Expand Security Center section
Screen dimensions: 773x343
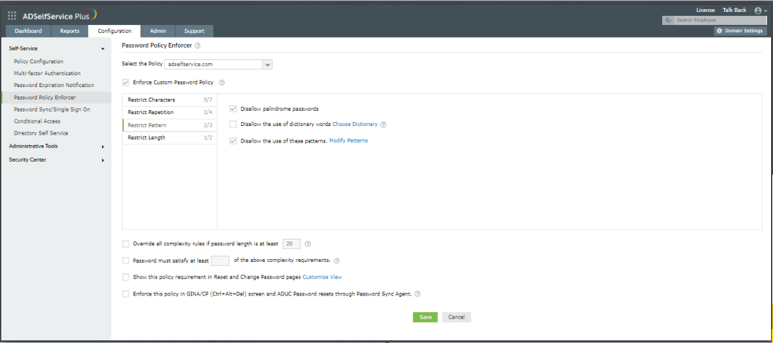pos(103,160)
